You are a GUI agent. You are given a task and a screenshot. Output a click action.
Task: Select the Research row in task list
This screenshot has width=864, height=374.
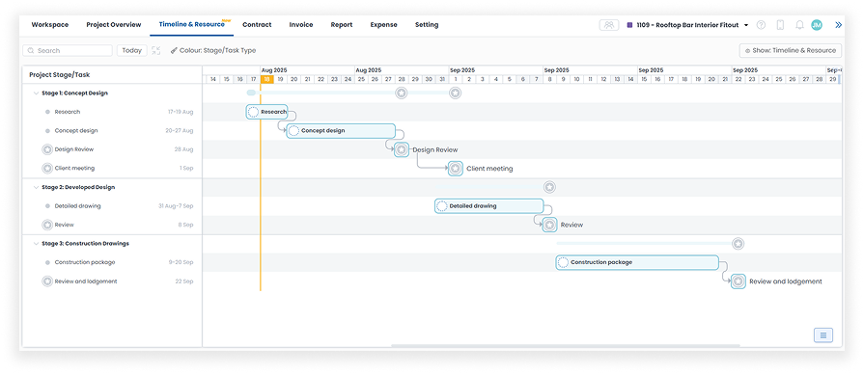112,112
